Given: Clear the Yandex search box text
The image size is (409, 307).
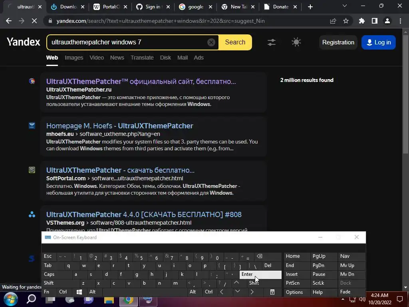Looking at the screenshot, I should coord(211,42).
